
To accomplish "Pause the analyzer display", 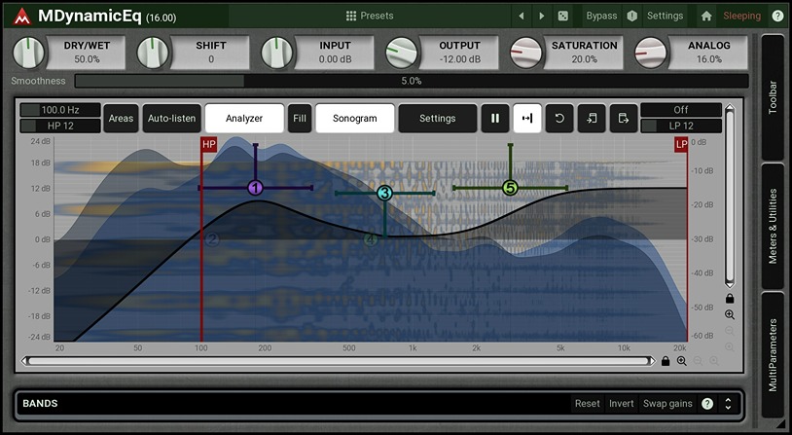I will pos(495,119).
